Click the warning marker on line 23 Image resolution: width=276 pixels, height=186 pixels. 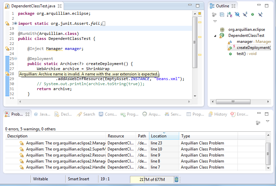[x=7, y=49]
